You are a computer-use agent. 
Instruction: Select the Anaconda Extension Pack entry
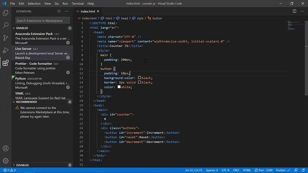point(42,38)
